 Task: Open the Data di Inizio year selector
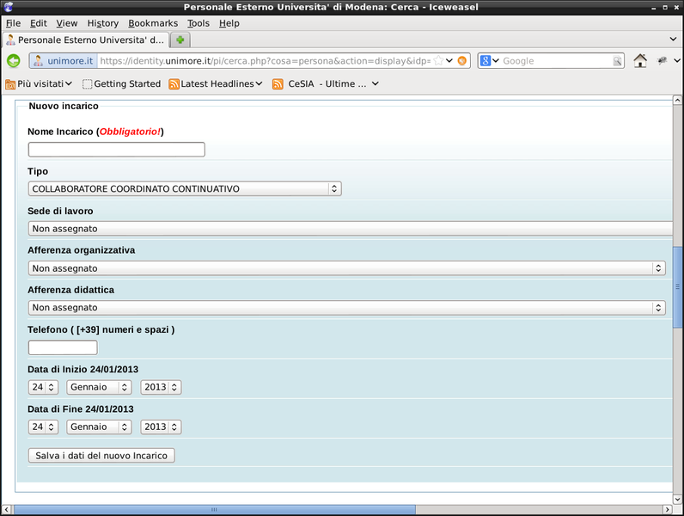[x=161, y=387]
